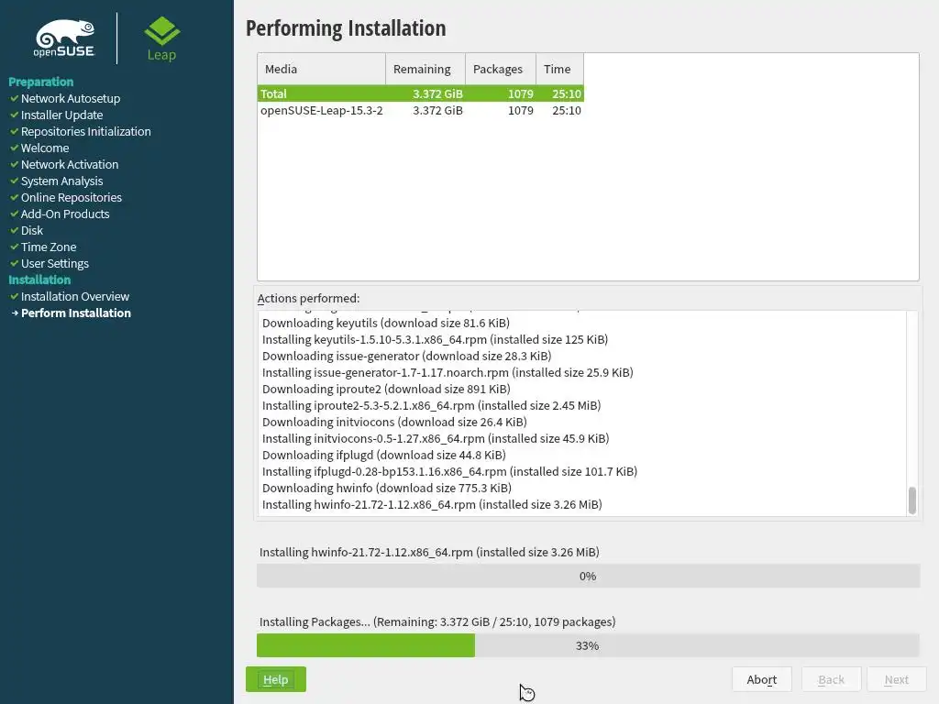Select Perform Installation step

[76, 313]
